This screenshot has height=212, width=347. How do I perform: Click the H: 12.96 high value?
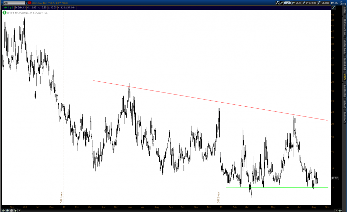42,7
